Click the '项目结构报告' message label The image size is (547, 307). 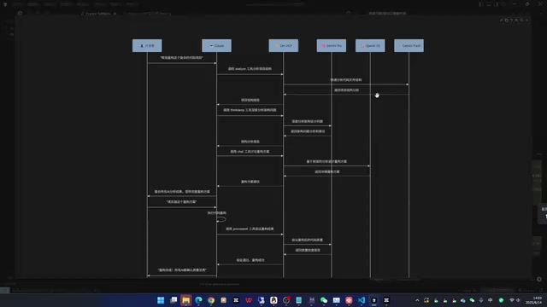coord(250,101)
